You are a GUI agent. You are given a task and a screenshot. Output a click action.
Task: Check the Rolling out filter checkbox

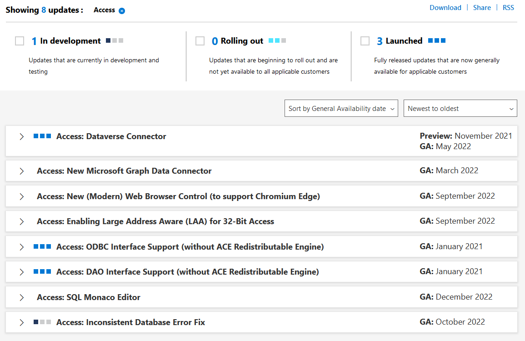[200, 41]
